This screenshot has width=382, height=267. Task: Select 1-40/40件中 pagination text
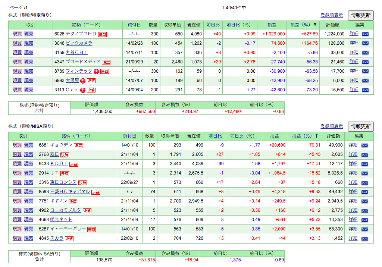(x=234, y=8)
